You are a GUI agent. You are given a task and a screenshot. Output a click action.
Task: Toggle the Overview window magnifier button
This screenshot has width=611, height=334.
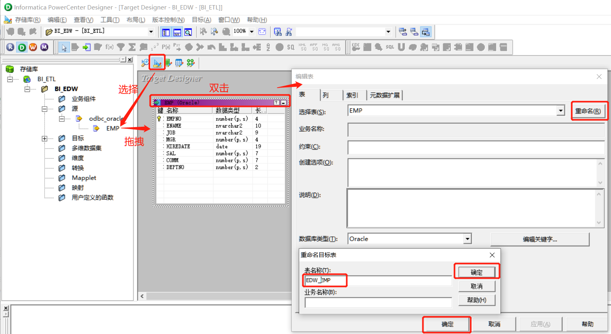[188, 32]
